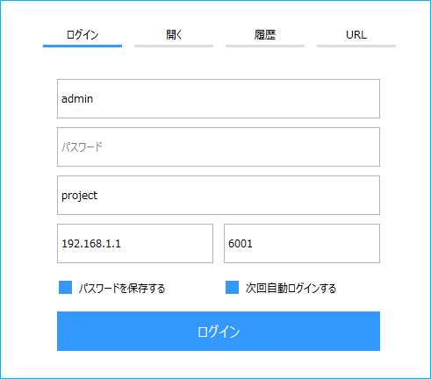431x379 pixels.
Task: Toggle the 次回自動ログインする checkbox
Action: pos(232,288)
